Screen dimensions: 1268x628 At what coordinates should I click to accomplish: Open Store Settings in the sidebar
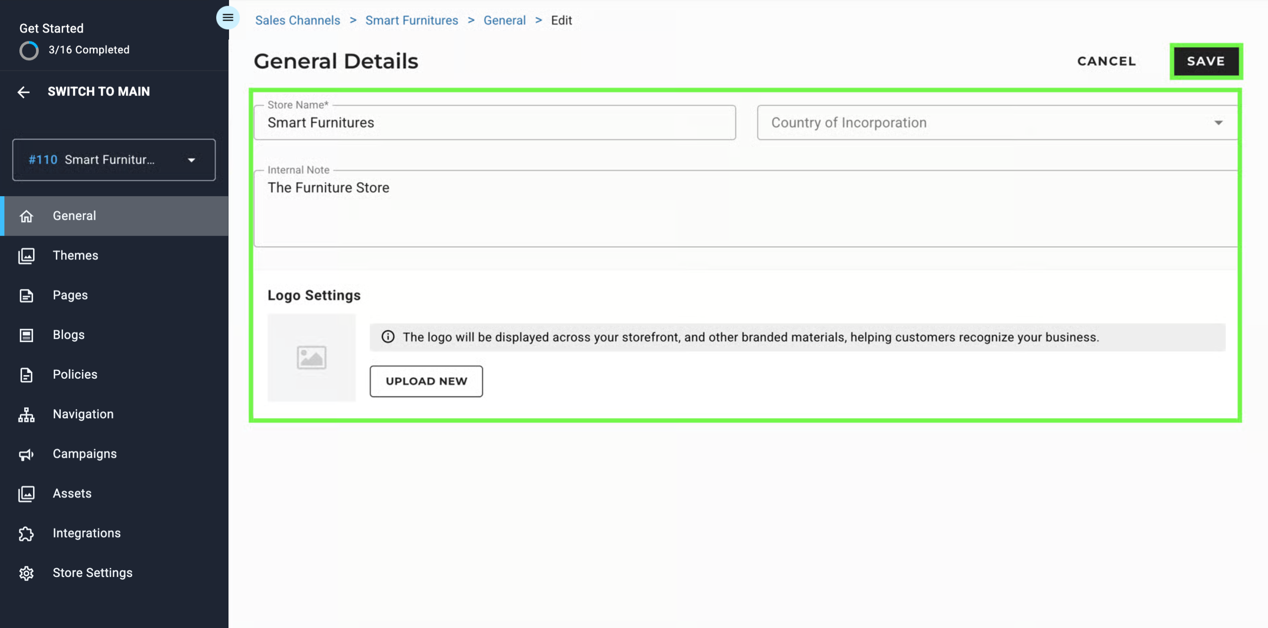(x=114, y=573)
